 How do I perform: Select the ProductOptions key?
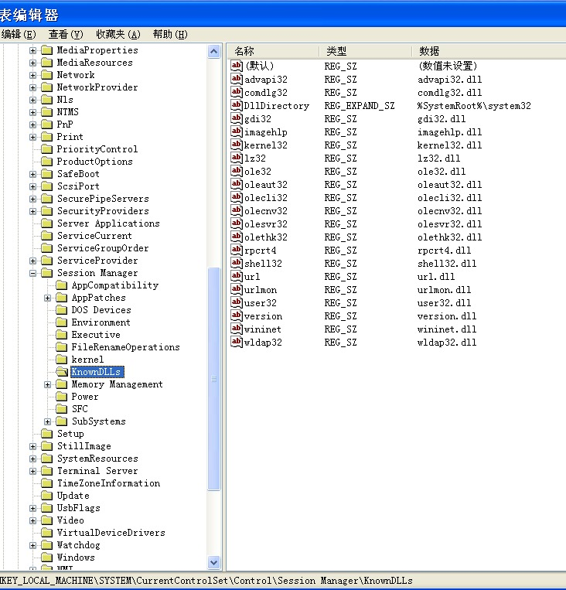(x=94, y=162)
